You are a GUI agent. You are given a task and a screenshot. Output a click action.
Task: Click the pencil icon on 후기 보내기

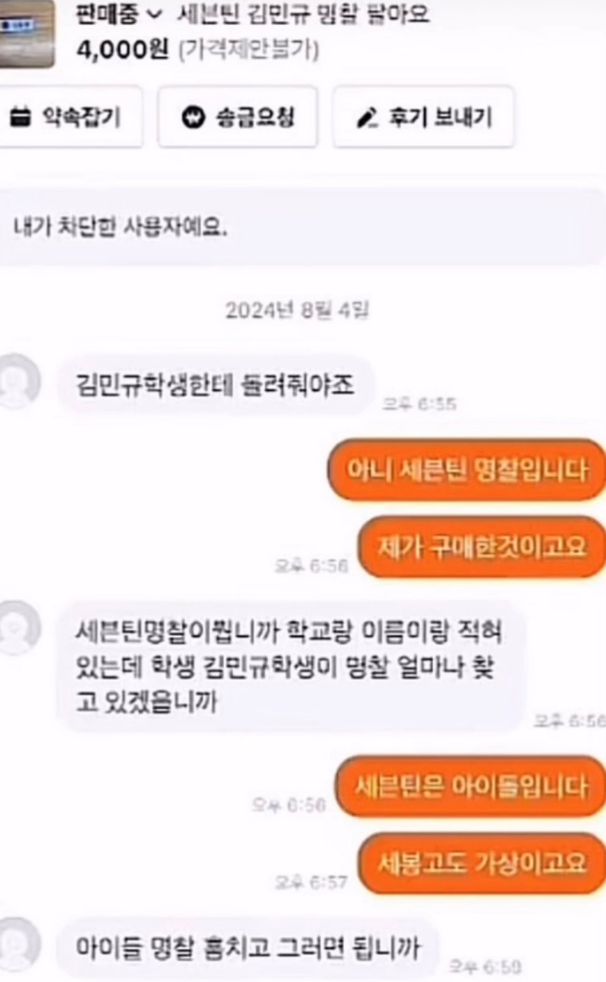pos(367,118)
